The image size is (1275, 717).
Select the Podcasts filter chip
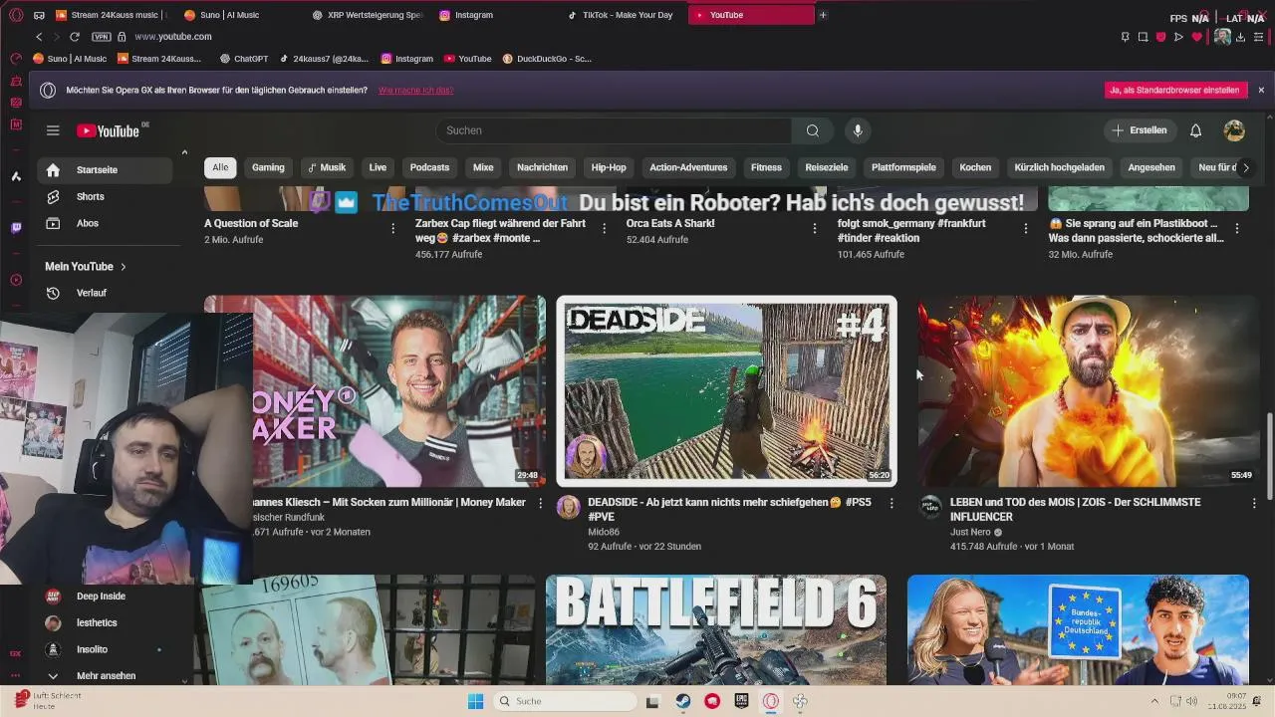[429, 167]
